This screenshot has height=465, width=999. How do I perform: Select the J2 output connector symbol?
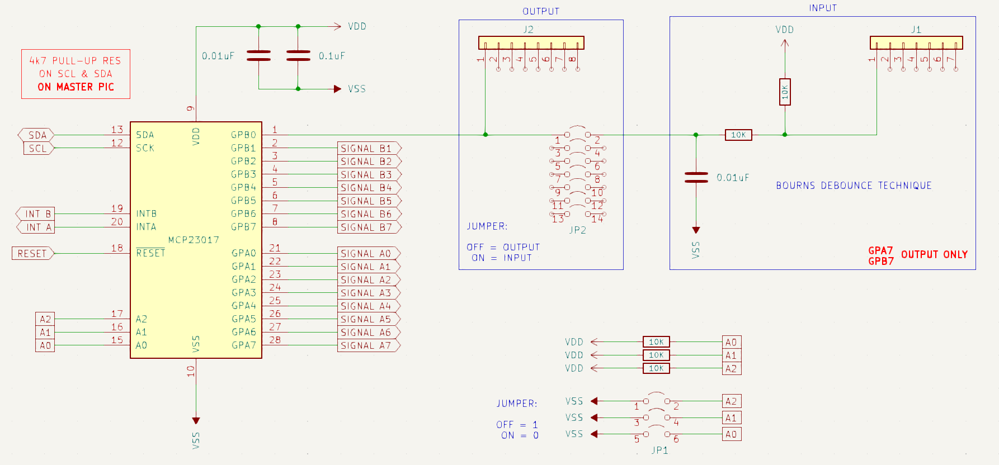[531, 43]
